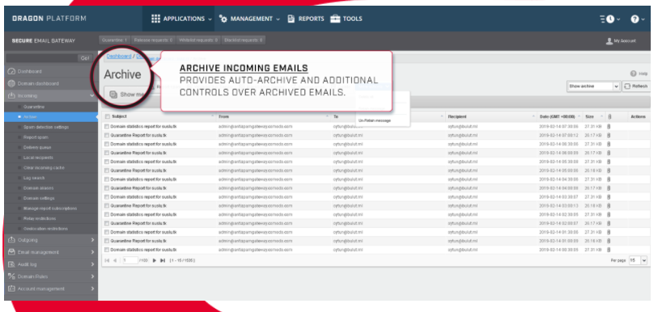
Task: Sort by the Date column arrow
Action: tap(579, 116)
